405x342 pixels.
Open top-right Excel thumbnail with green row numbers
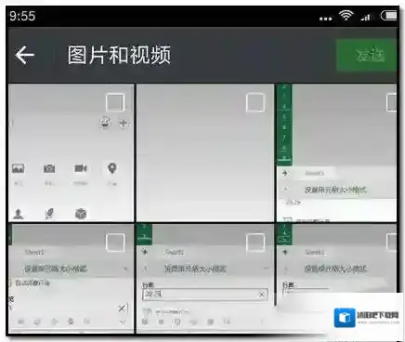coord(336,152)
